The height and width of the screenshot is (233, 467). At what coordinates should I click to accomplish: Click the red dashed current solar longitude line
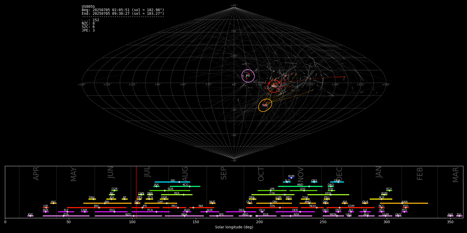coord(136,192)
